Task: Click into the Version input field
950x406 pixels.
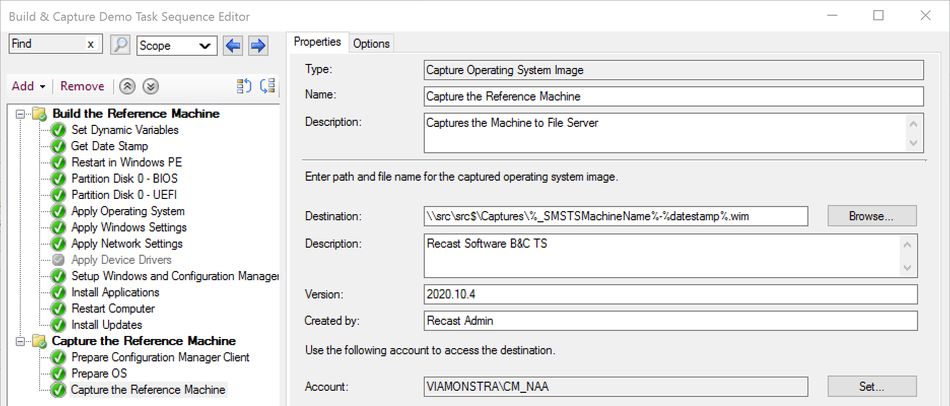Action: point(670,294)
